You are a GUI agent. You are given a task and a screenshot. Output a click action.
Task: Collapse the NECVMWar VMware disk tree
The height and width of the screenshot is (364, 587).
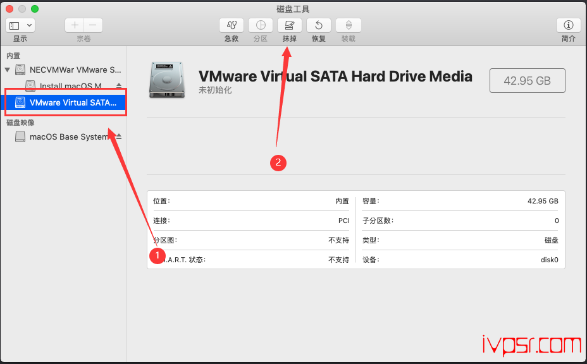coord(8,70)
